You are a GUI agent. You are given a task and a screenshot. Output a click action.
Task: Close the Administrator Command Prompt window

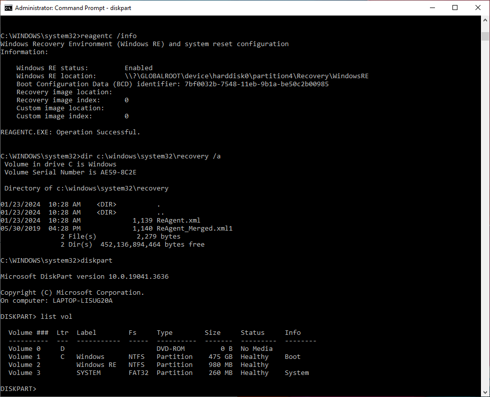click(478, 8)
